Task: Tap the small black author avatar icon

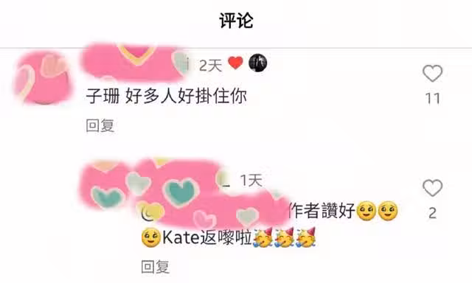Action: [257, 63]
